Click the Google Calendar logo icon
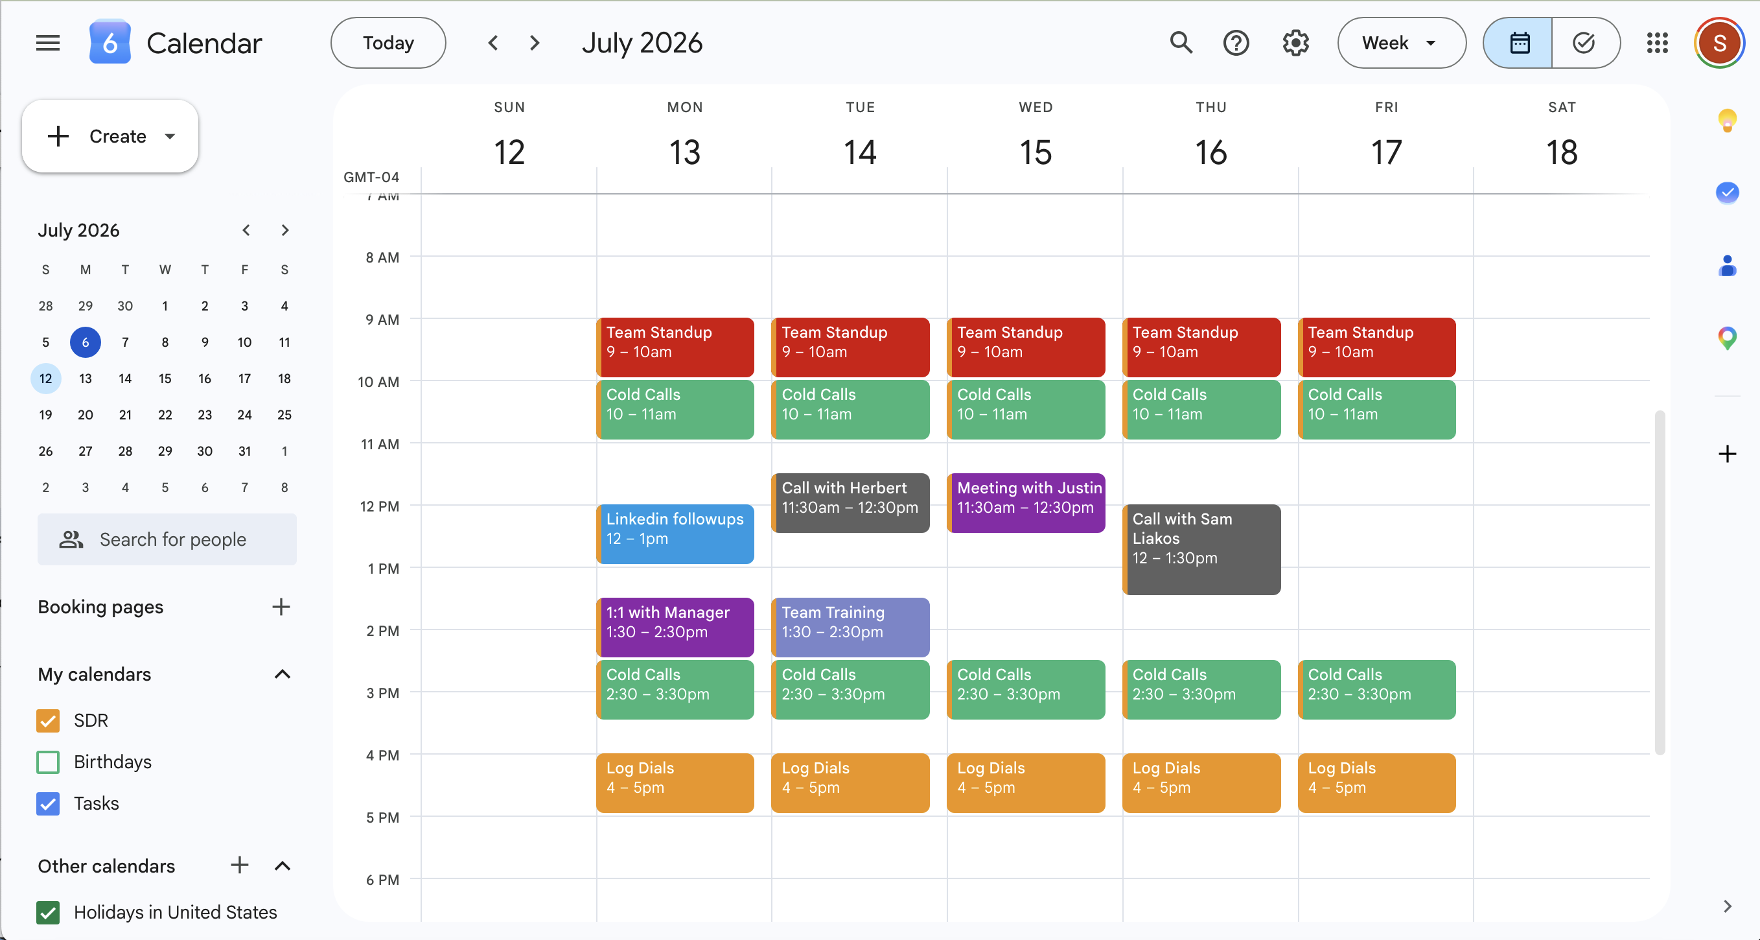Screen dimensions: 1760x940 pyautogui.click(x=110, y=43)
